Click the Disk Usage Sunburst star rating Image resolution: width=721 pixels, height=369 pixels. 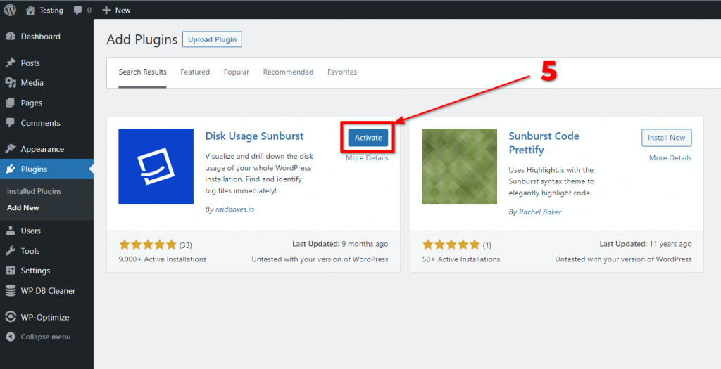pyautogui.click(x=148, y=245)
